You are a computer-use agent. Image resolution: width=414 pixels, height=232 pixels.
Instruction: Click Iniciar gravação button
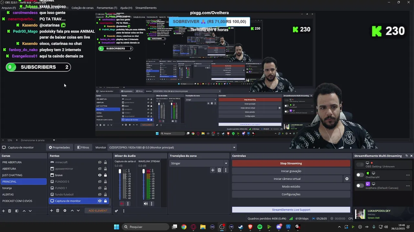[291, 171]
